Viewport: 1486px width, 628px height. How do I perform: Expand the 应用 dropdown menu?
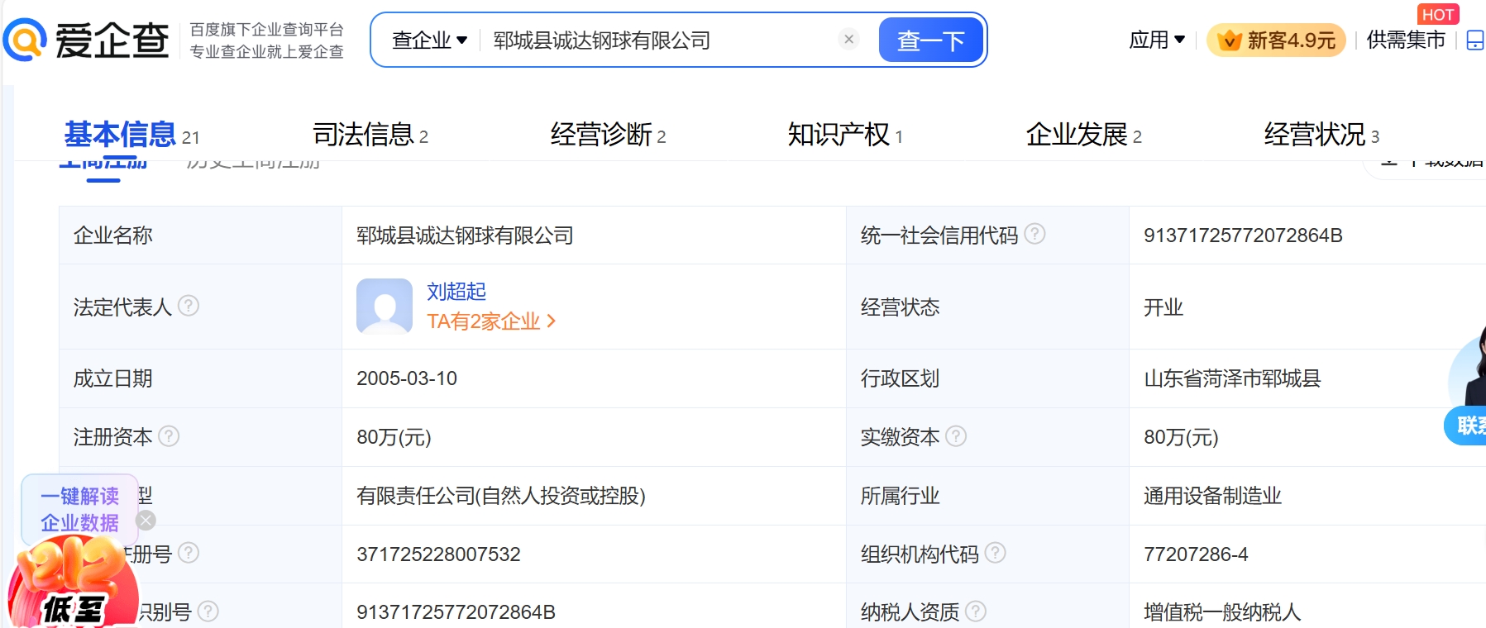pyautogui.click(x=1158, y=40)
